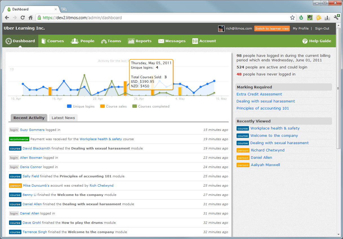Bookmark the page with the star icon
Screen dimensions: 343x239
tap(292, 18)
